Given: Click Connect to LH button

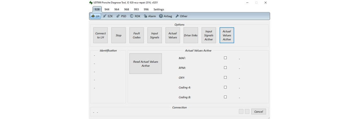Looking at the screenshot, I should coord(100,35).
